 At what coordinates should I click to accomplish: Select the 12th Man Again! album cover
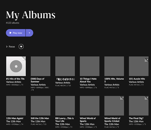click(16, 106)
